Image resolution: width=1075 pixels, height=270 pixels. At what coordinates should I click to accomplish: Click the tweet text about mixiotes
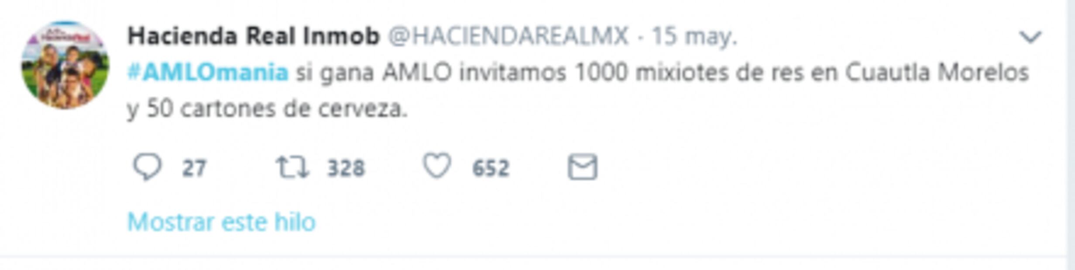(578, 91)
